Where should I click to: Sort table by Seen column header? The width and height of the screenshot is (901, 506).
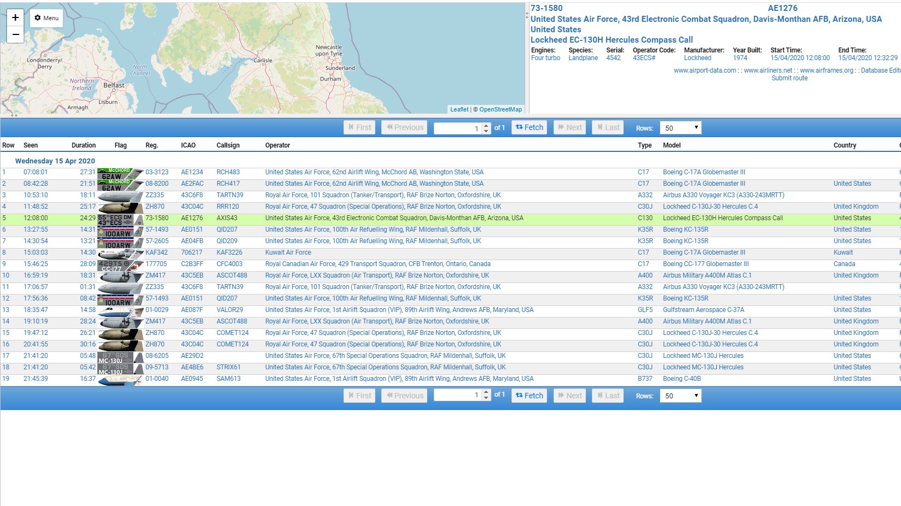click(x=31, y=145)
